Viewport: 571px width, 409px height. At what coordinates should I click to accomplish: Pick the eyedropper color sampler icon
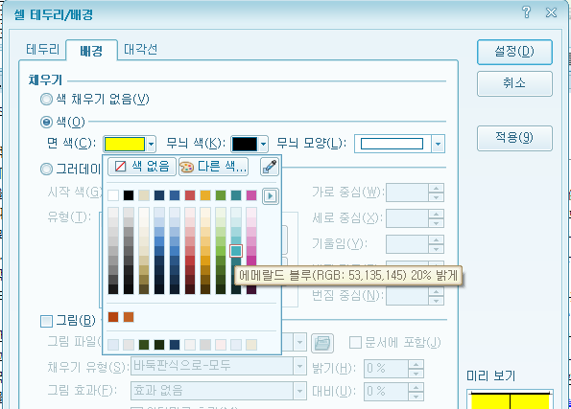pos(270,167)
